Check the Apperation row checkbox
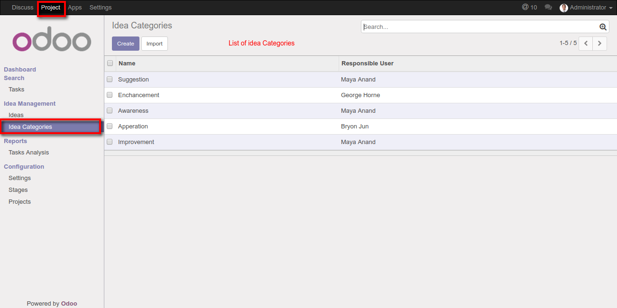Viewport: 617px width, 308px height. click(x=110, y=126)
